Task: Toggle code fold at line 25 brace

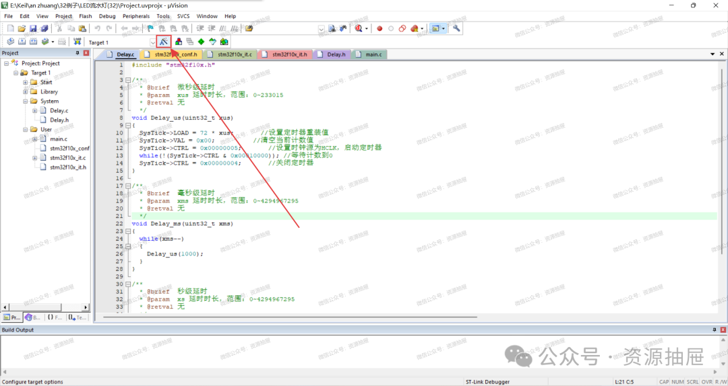Action: tap(127, 246)
